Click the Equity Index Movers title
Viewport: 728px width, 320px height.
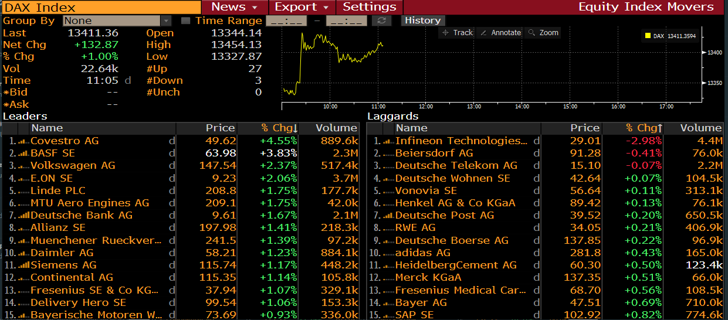(x=646, y=7)
